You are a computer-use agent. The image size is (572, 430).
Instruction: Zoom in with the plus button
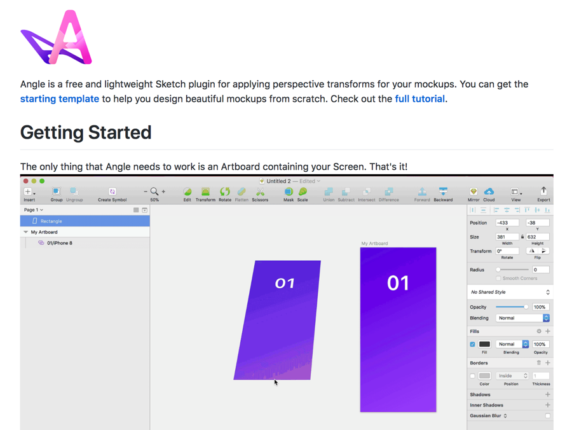pos(163,191)
